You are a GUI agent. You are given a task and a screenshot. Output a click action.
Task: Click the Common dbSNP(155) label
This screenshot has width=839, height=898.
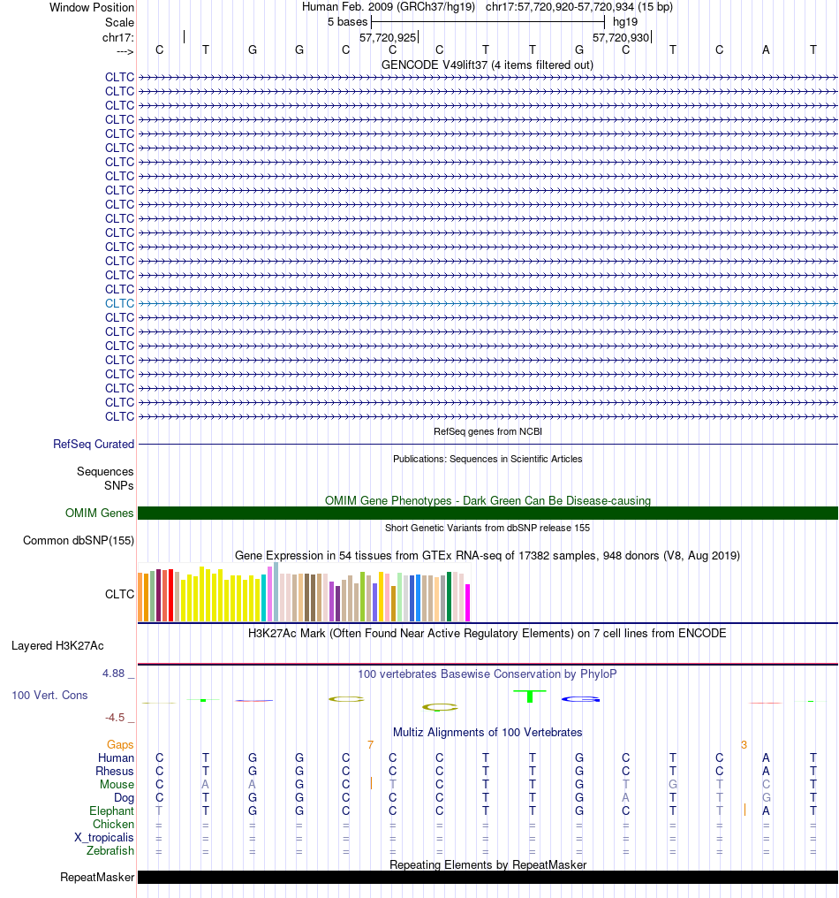click(x=79, y=541)
